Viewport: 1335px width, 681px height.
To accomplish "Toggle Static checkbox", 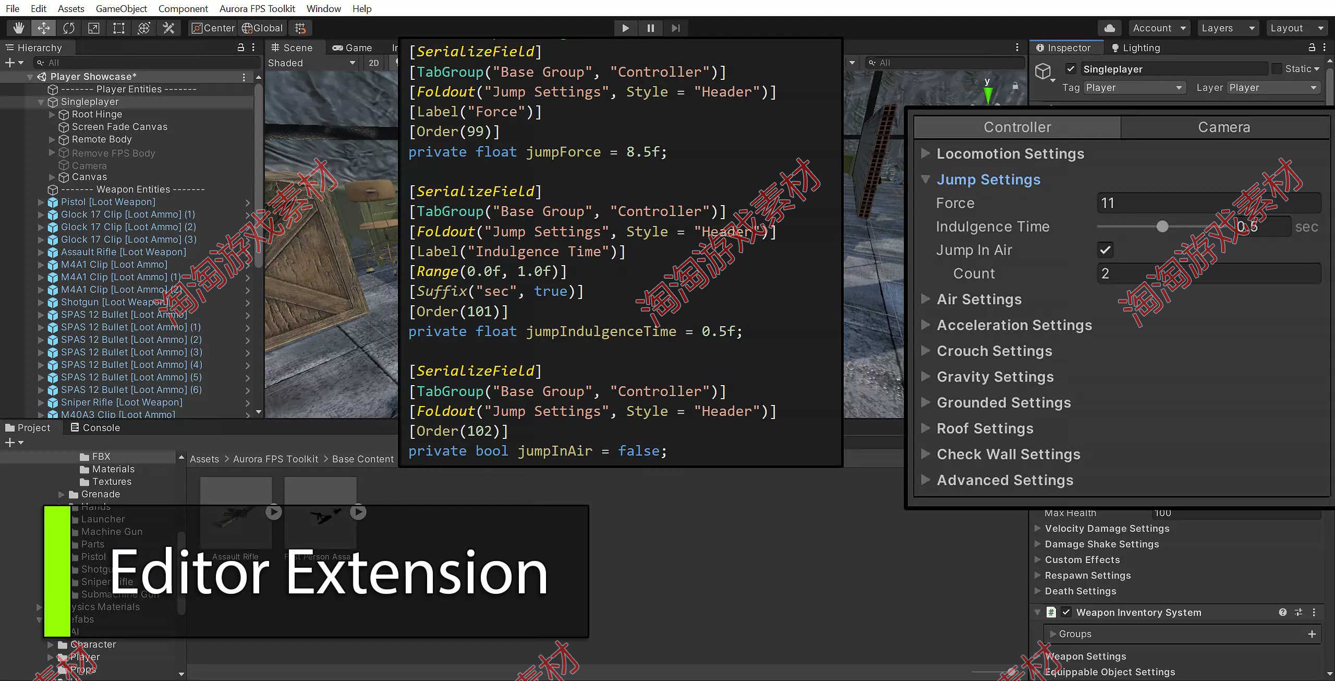I will 1277,69.
